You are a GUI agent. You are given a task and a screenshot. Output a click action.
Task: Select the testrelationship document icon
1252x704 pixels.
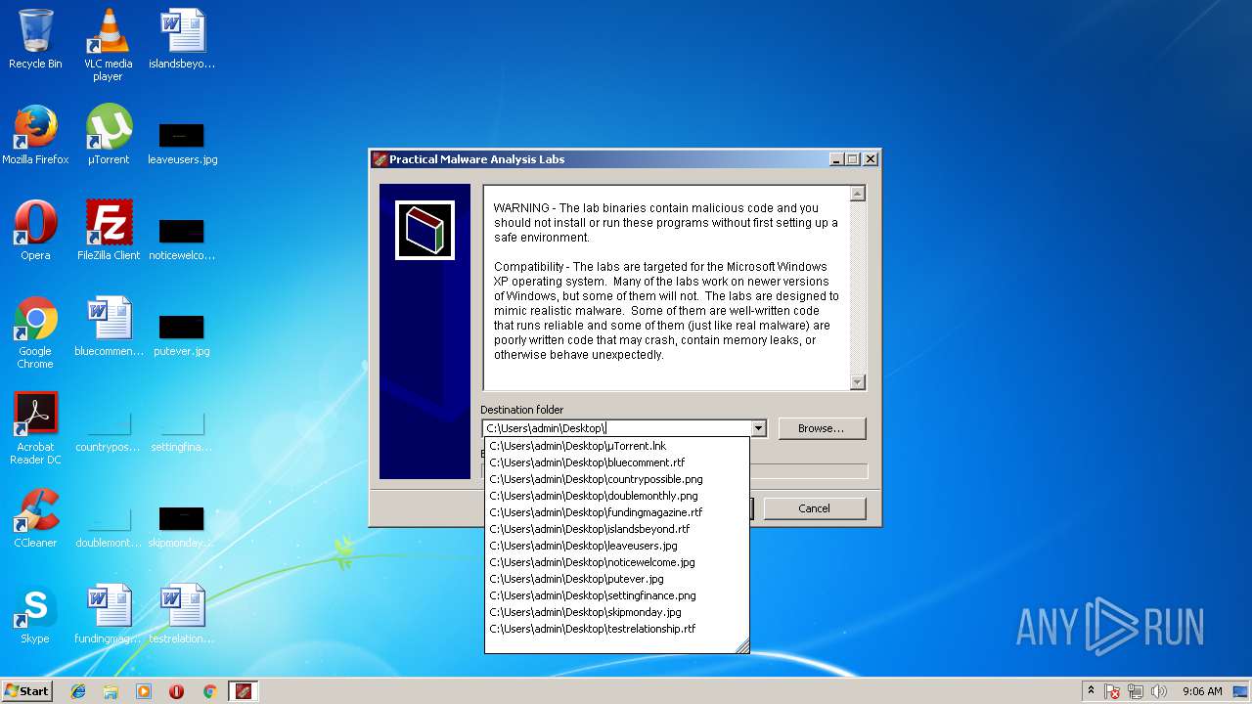click(182, 614)
